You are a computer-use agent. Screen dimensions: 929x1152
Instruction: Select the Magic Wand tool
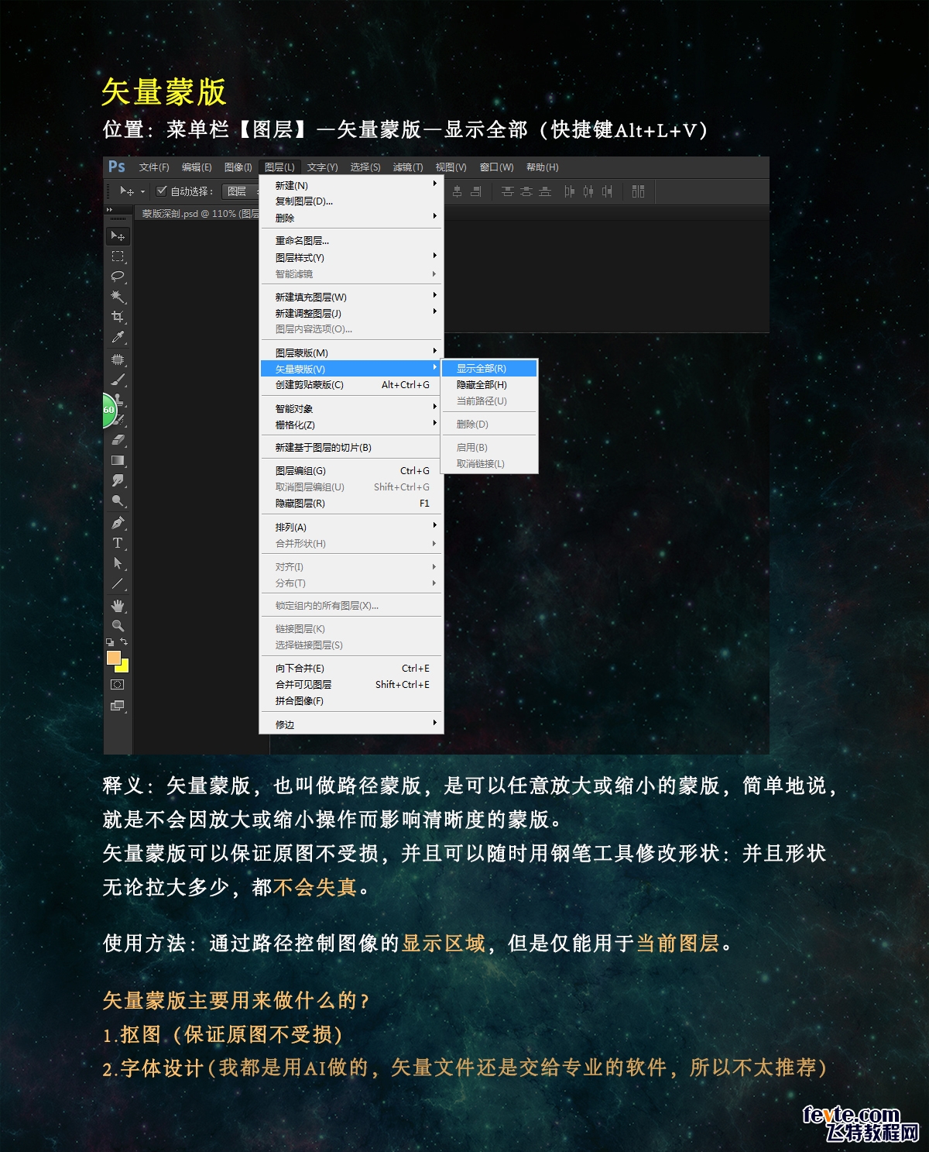point(118,297)
